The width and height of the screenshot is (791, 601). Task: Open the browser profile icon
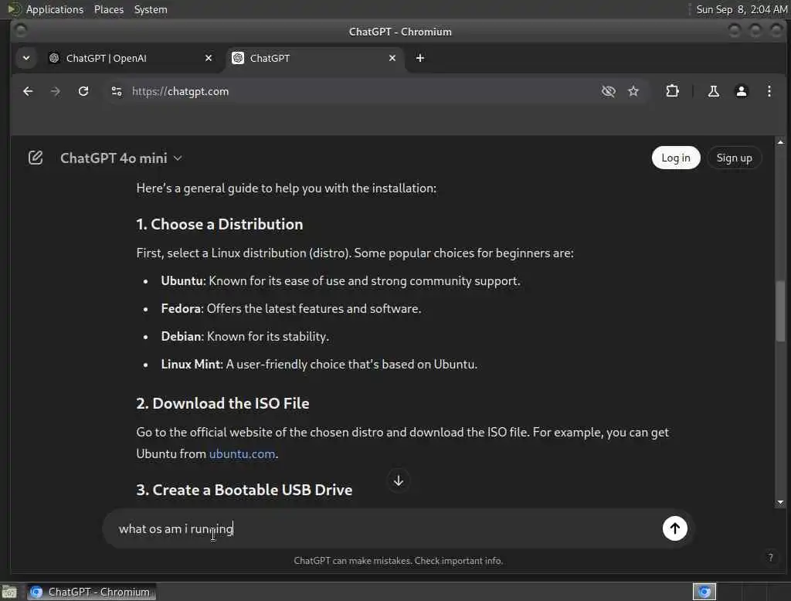click(741, 91)
